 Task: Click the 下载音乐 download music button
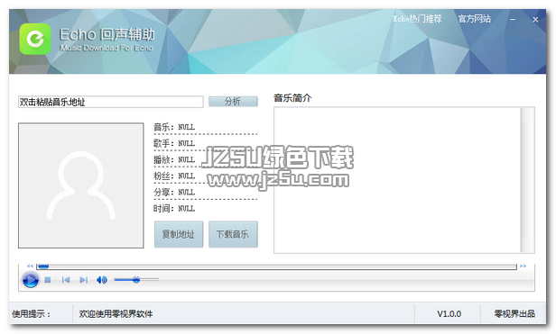[233, 234]
